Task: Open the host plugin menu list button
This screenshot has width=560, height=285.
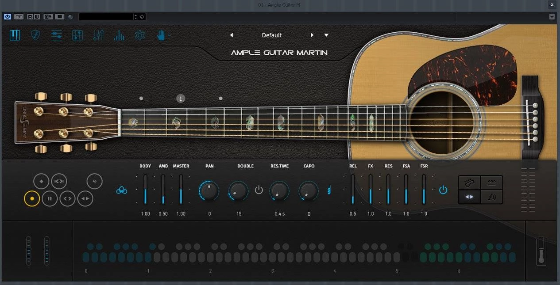Action: point(60,17)
